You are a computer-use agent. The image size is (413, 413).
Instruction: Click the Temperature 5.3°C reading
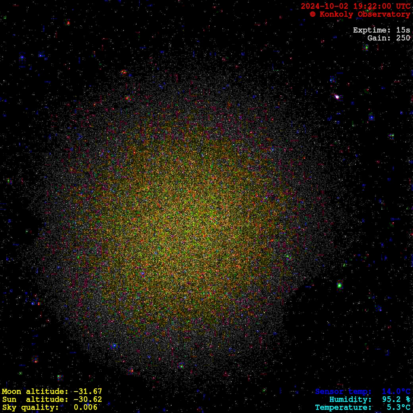(363, 407)
